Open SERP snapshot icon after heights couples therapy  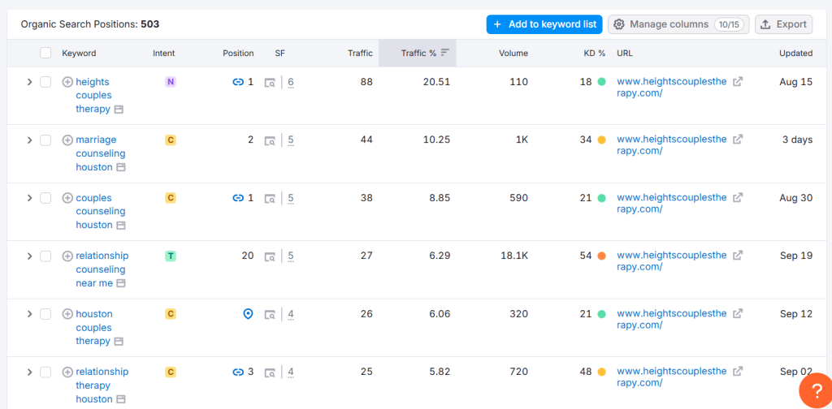click(x=119, y=110)
